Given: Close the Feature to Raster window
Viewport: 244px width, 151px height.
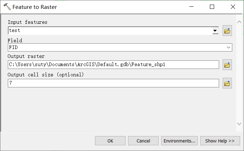Looking at the screenshot, I should coord(233,7).
